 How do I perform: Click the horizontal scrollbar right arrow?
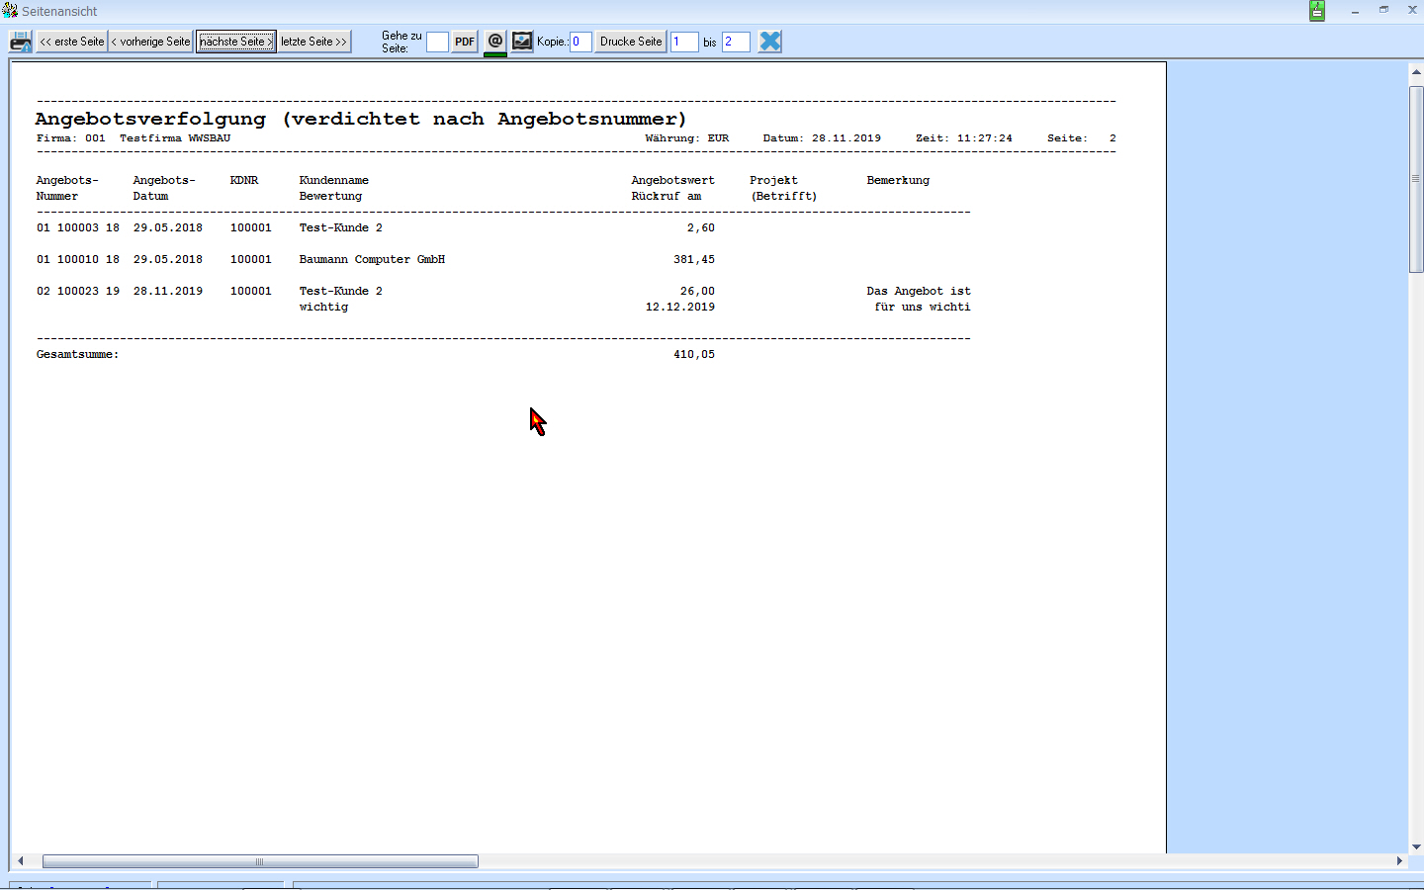1399,861
